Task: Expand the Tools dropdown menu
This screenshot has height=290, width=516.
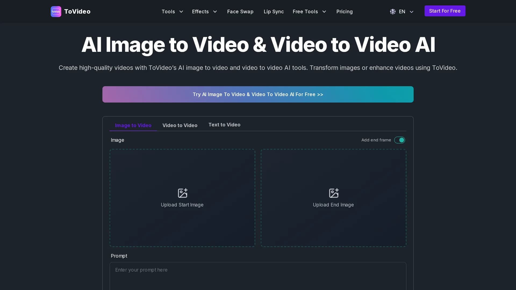Action: 172,12
